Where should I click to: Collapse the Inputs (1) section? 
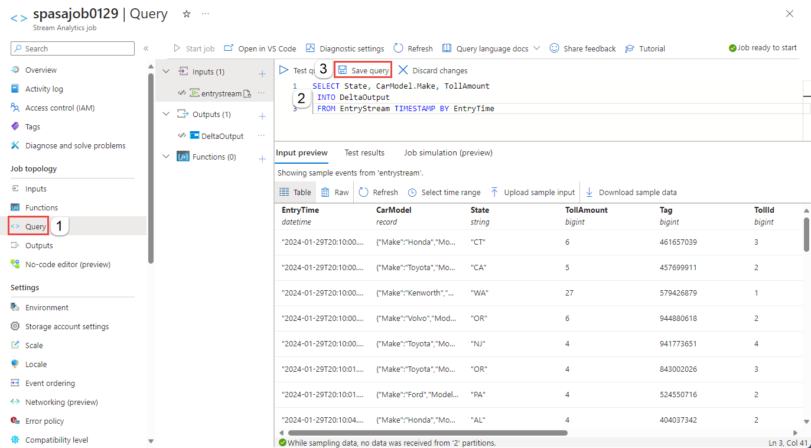tap(166, 71)
